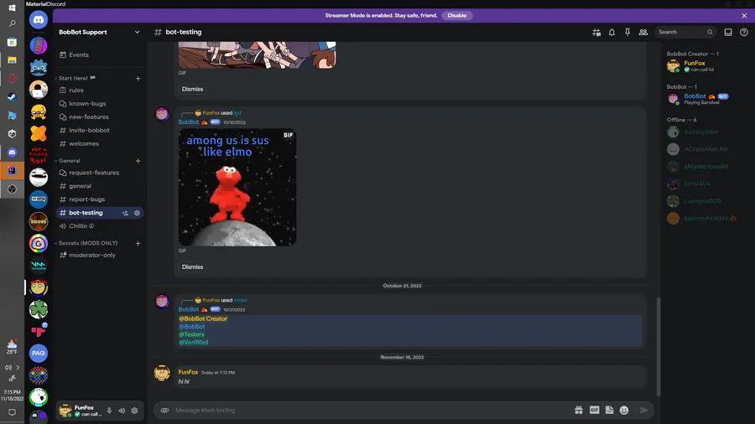This screenshot has width=755, height=424.
Task: Open the report-bugs channel
Action: (100, 199)
